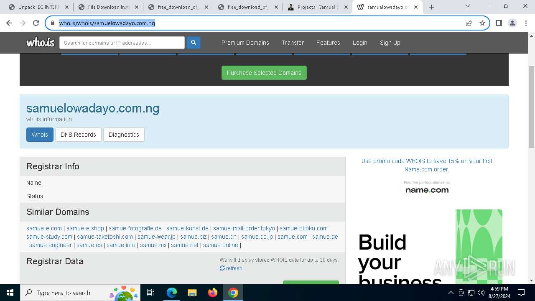The height and width of the screenshot is (301, 535).
Task: Open samue-wear.jp link
Action: pos(156,237)
